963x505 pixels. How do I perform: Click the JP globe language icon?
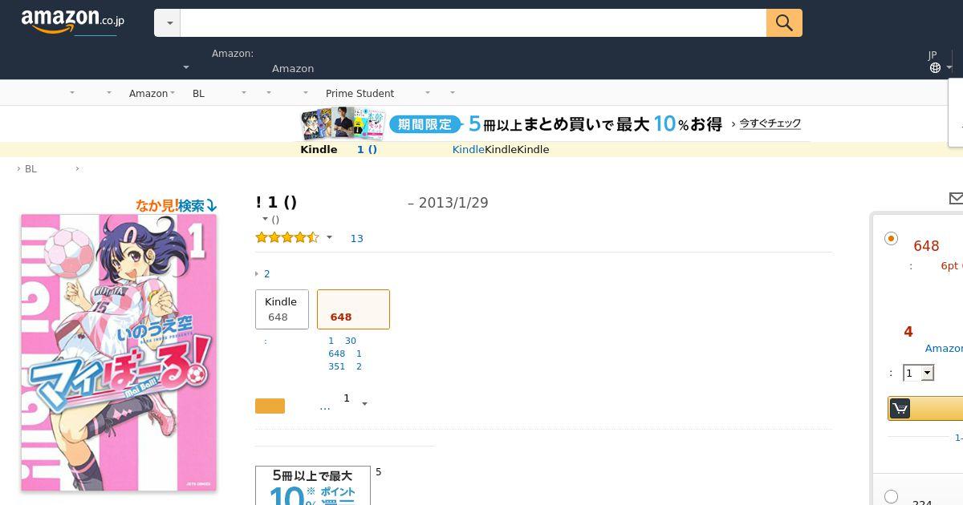coord(935,68)
